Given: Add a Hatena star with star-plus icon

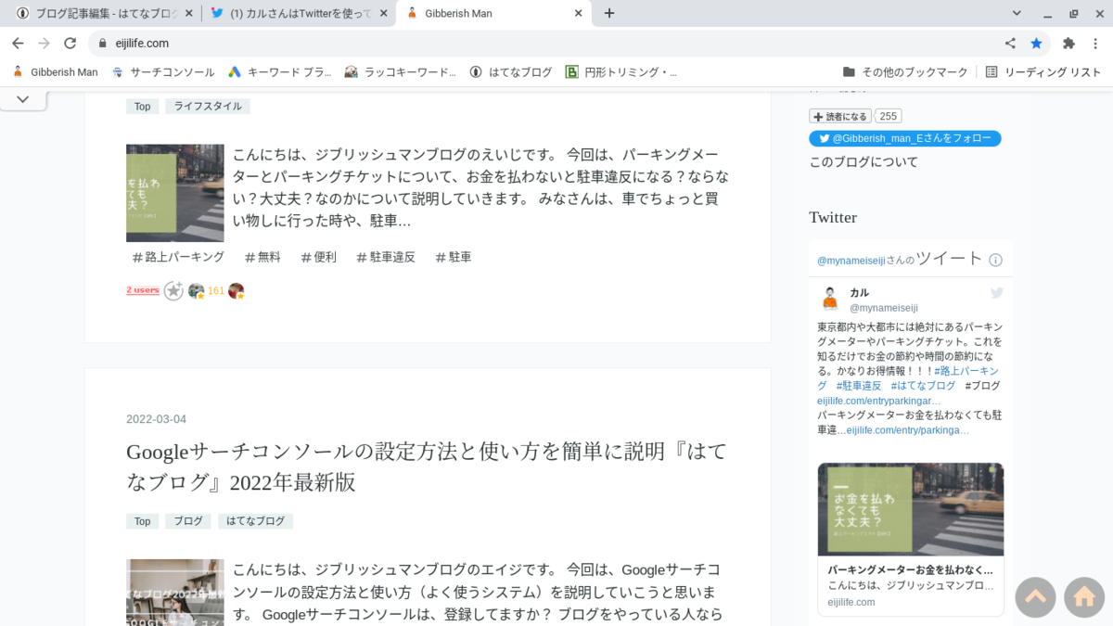Looking at the screenshot, I should pos(173,291).
